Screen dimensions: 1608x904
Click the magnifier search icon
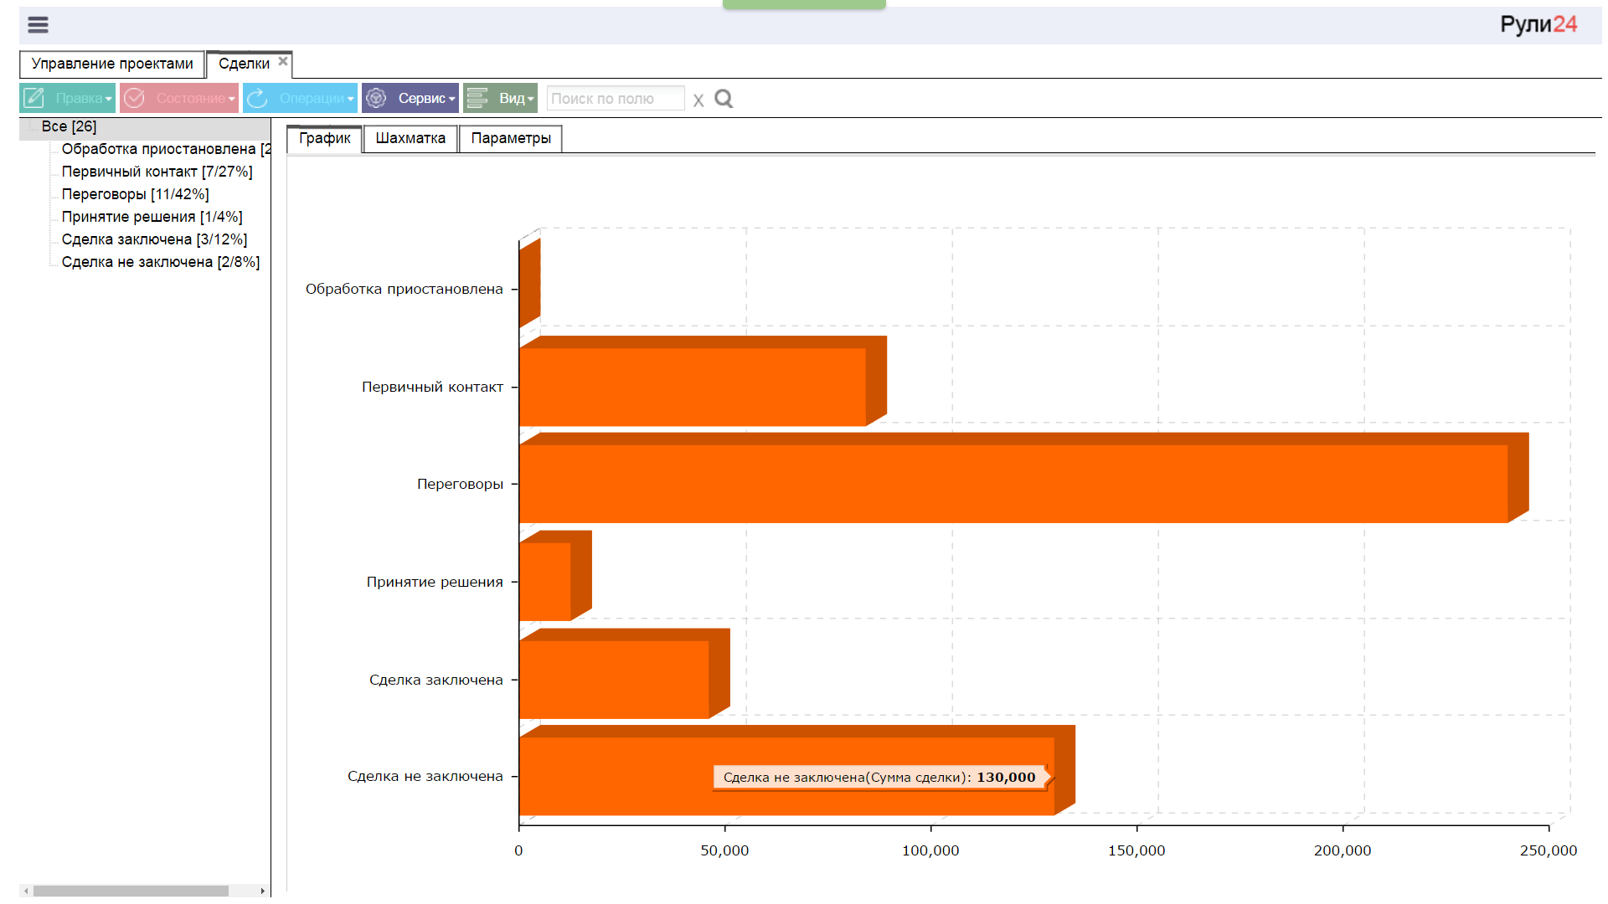click(x=724, y=99)
